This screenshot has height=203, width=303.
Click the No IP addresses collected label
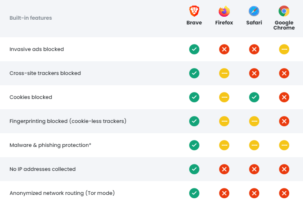[x=42, y=169]
